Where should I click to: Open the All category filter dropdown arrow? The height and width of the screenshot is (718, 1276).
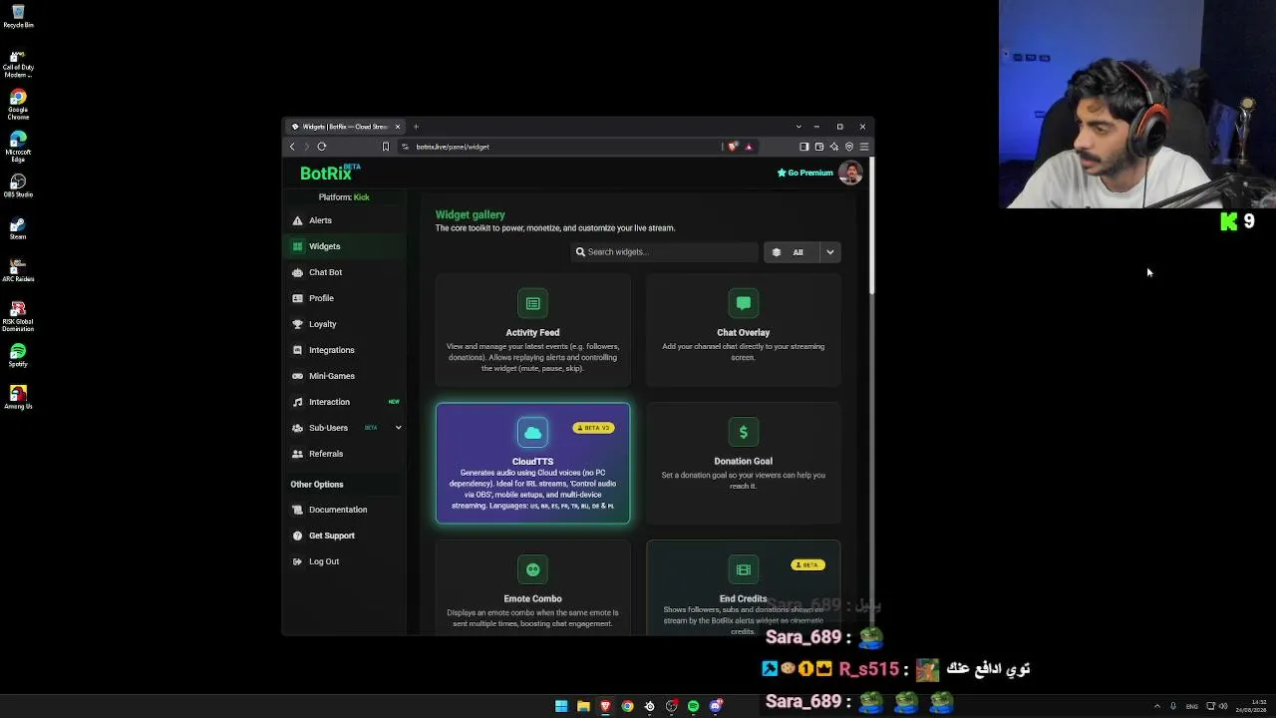coord(829,252)
